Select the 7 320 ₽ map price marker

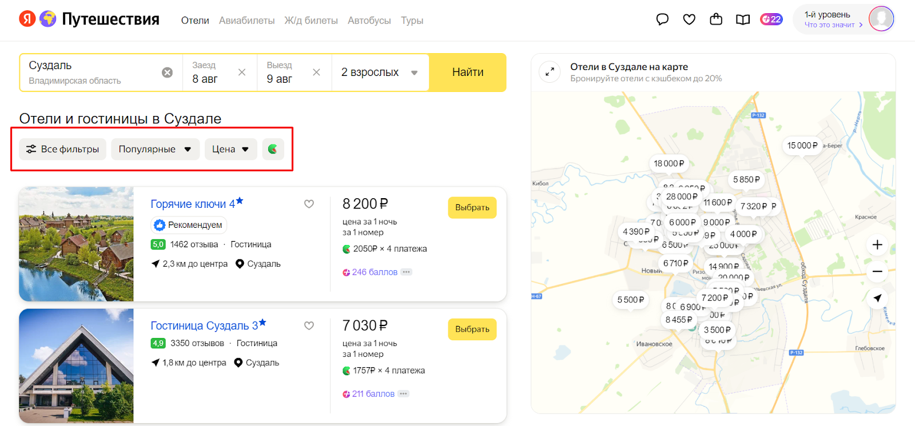[754, 206]
